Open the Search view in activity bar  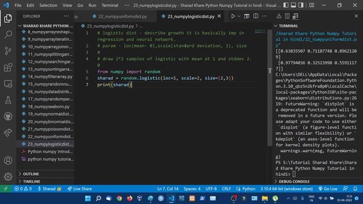[x=8, y=35]
